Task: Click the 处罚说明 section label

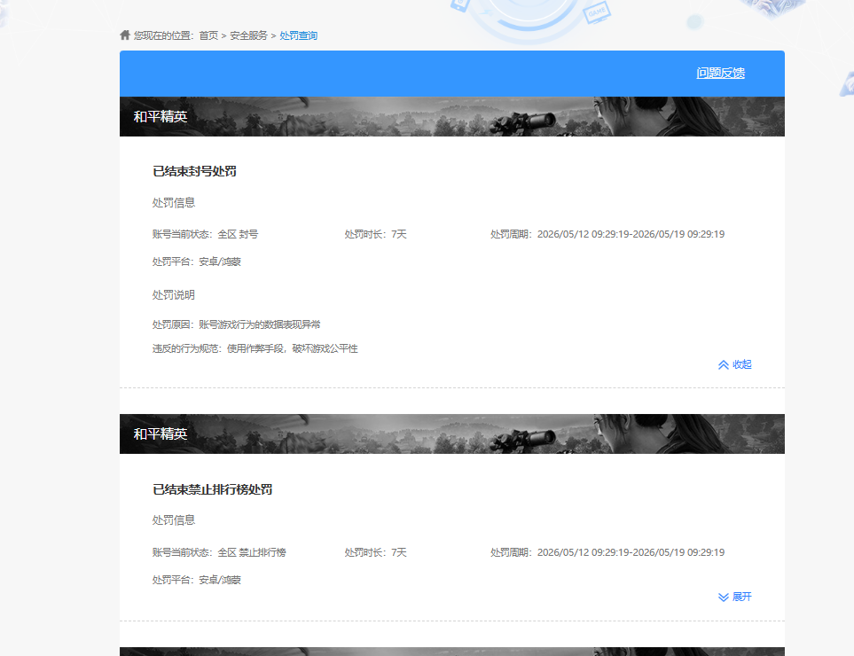Action: (174, 295)
